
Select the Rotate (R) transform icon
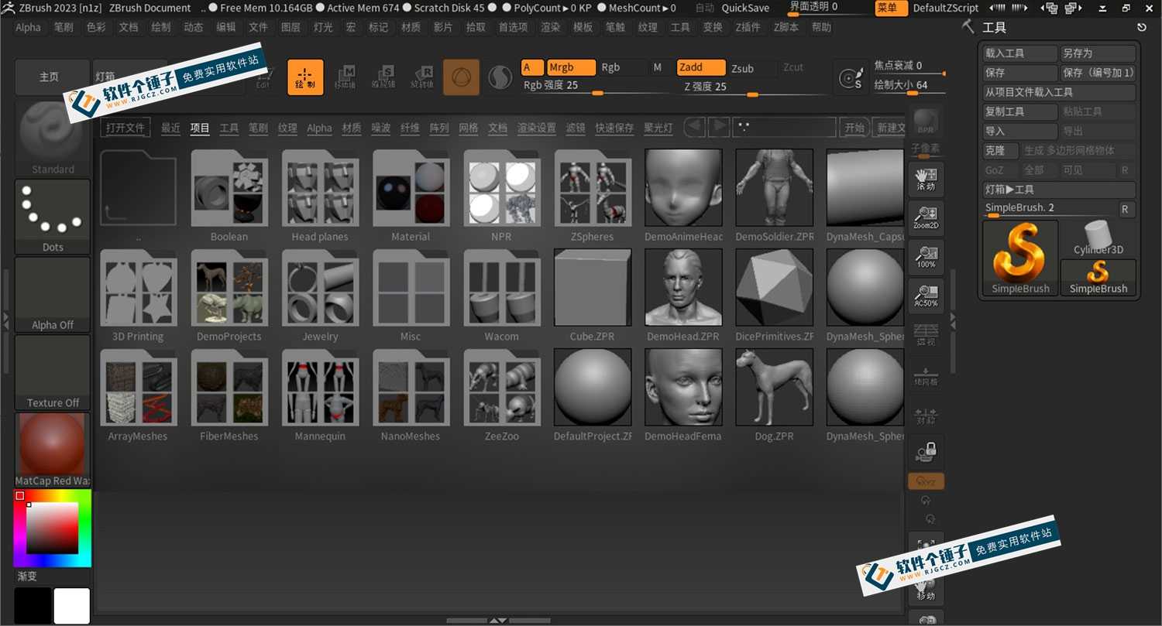tap(421, 77)
